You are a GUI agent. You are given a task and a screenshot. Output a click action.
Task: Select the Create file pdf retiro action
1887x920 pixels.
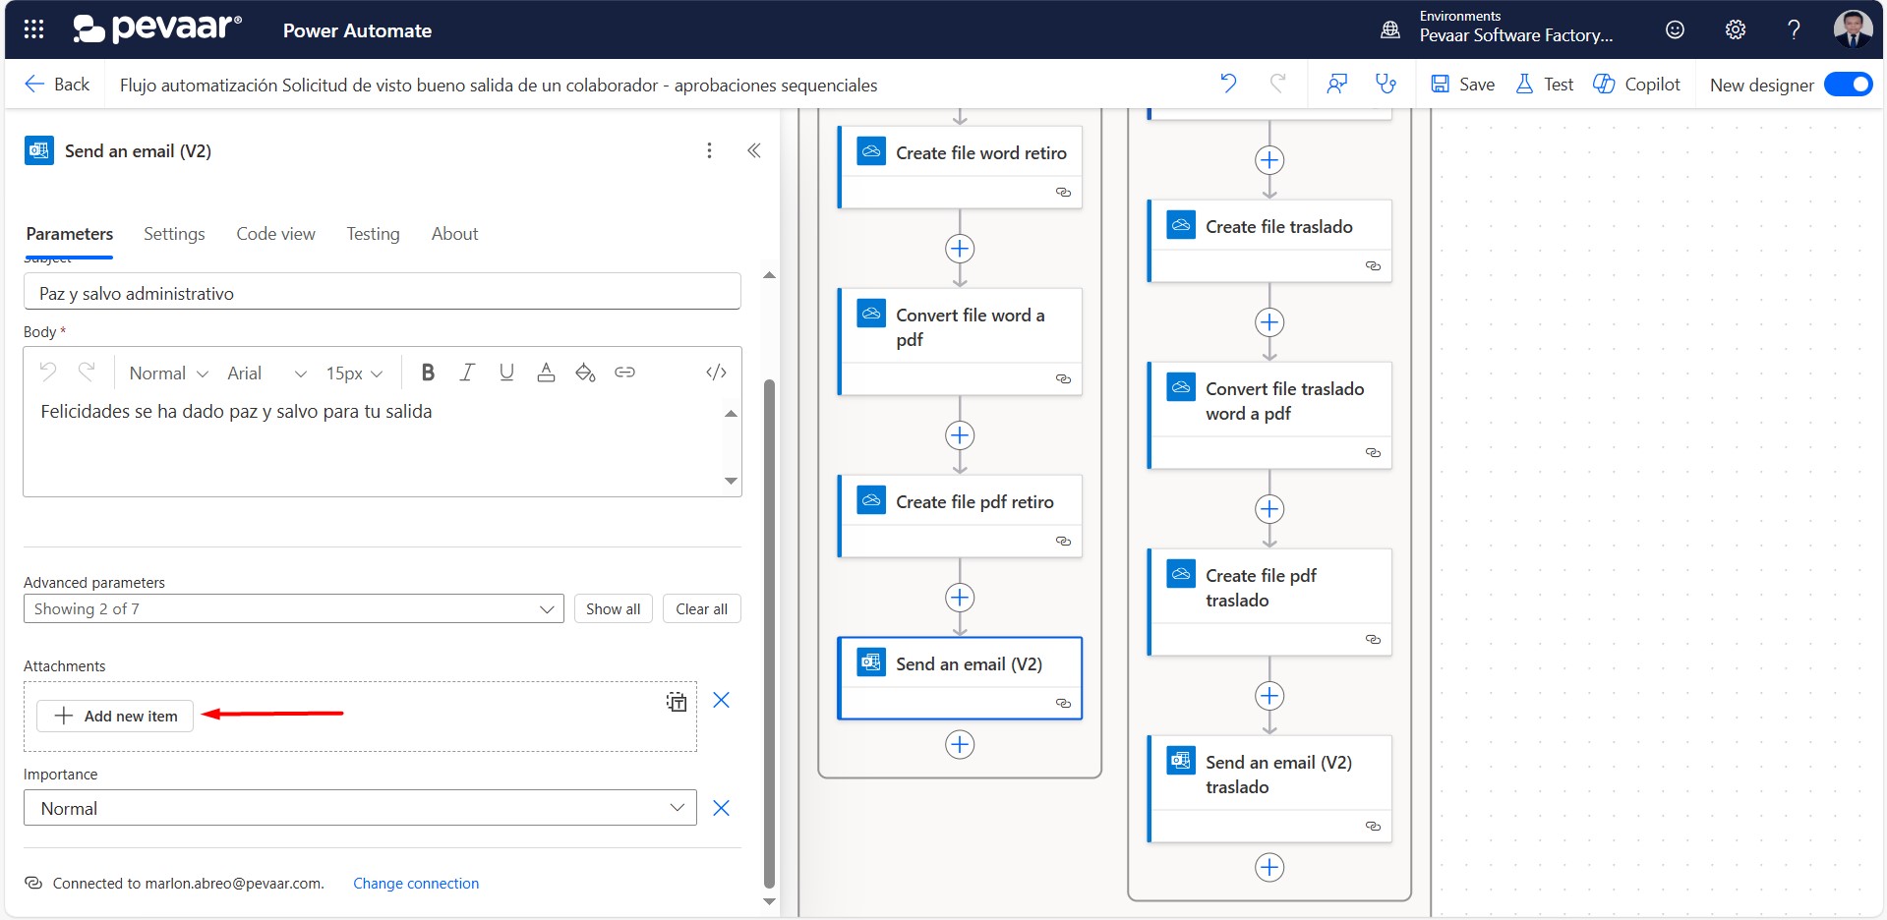pyautogui.click(x=960, y=516)
